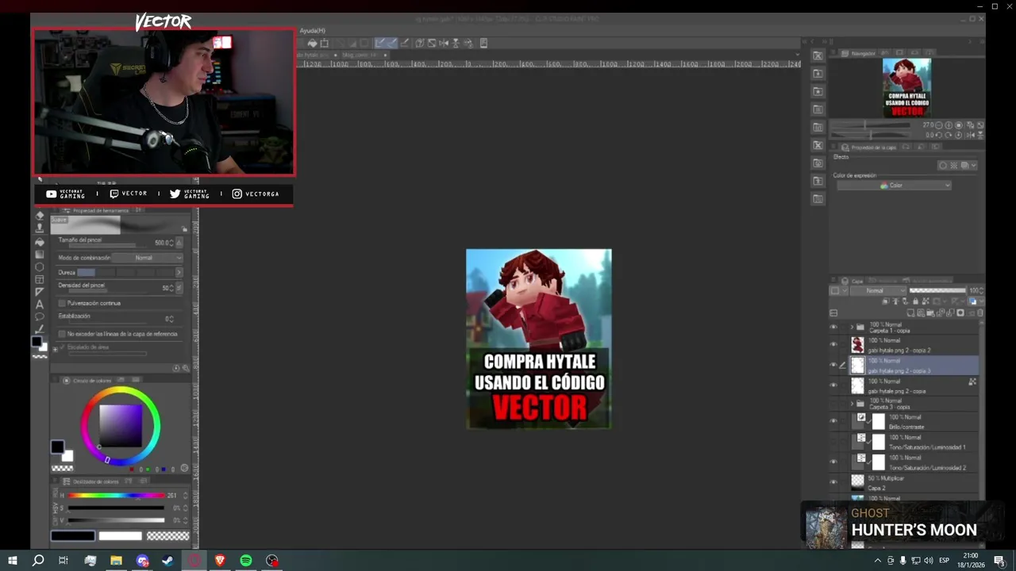Click Rotate right icon in Navigator
1016x571 pixels.
coord(949,135)
